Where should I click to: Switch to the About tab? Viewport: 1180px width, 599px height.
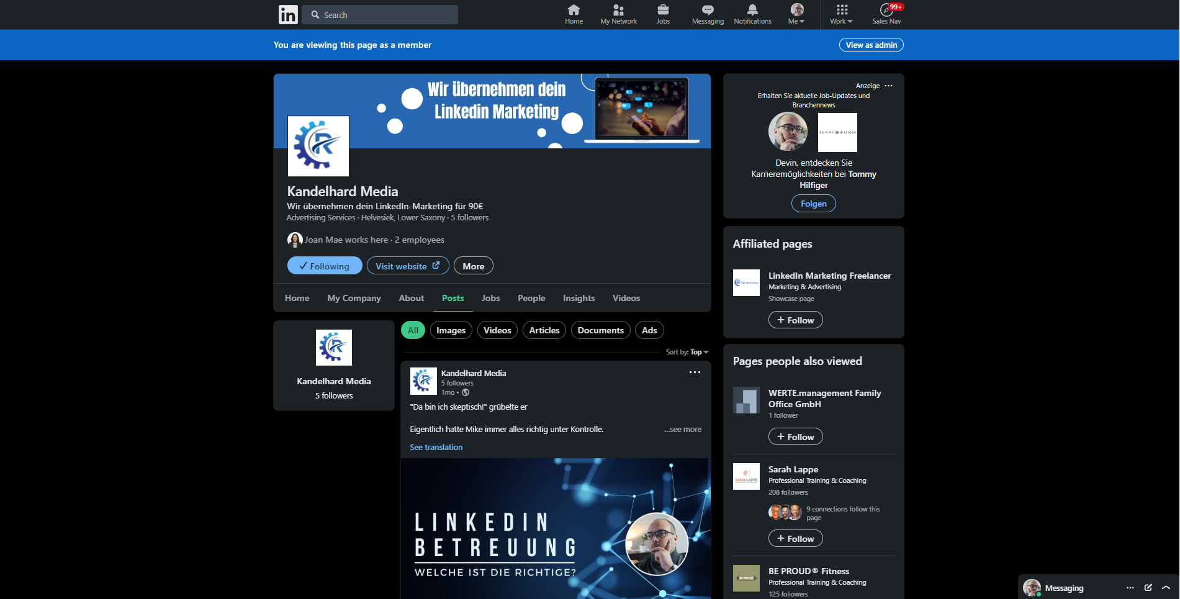[412, 298]
